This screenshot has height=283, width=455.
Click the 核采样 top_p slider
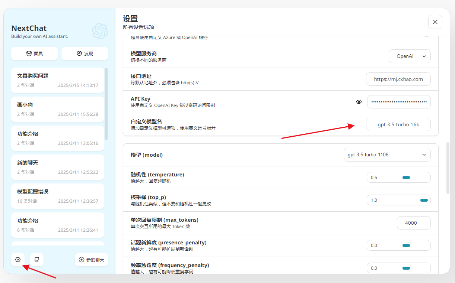coord(424,200)
